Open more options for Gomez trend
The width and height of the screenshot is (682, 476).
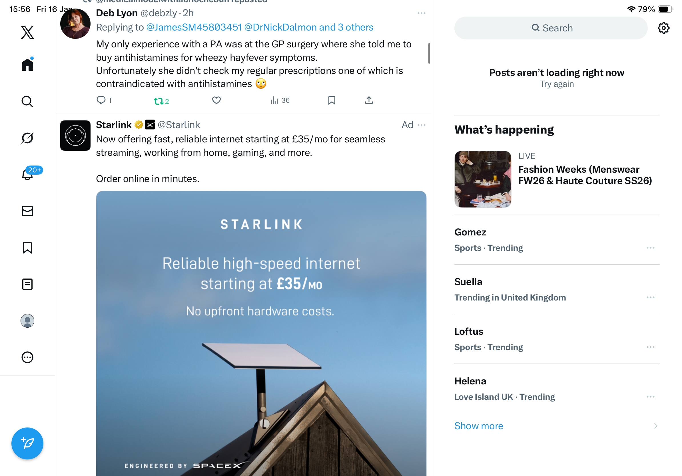[650, 248]
